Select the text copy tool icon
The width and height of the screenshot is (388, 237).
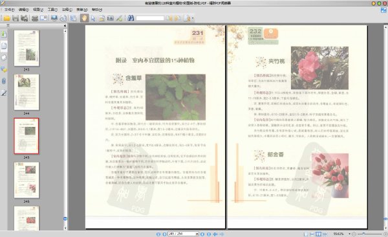(102, 18)
